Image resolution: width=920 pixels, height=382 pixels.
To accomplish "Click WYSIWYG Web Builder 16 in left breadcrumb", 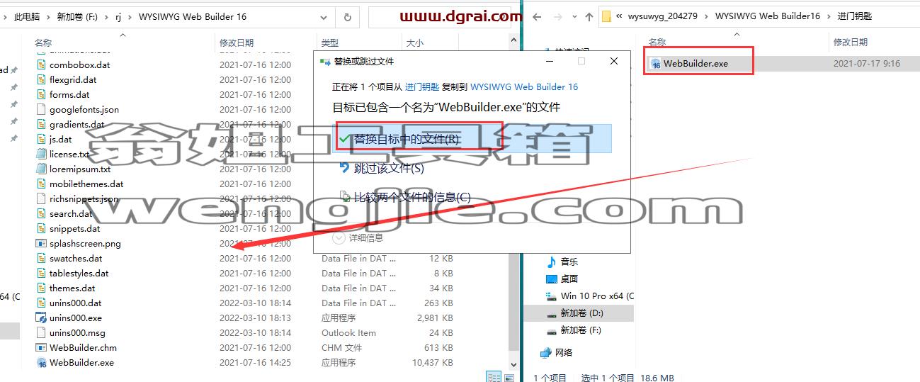I will (x=193, y=17).
